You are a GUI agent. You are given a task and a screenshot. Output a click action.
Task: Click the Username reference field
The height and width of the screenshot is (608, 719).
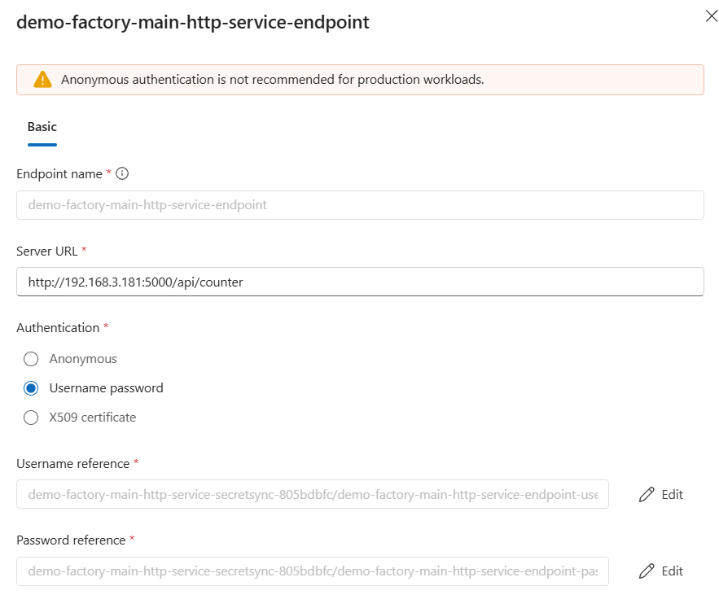[x=313, y=494]
